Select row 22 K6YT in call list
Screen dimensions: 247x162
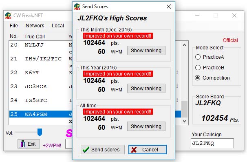(41, 73)
